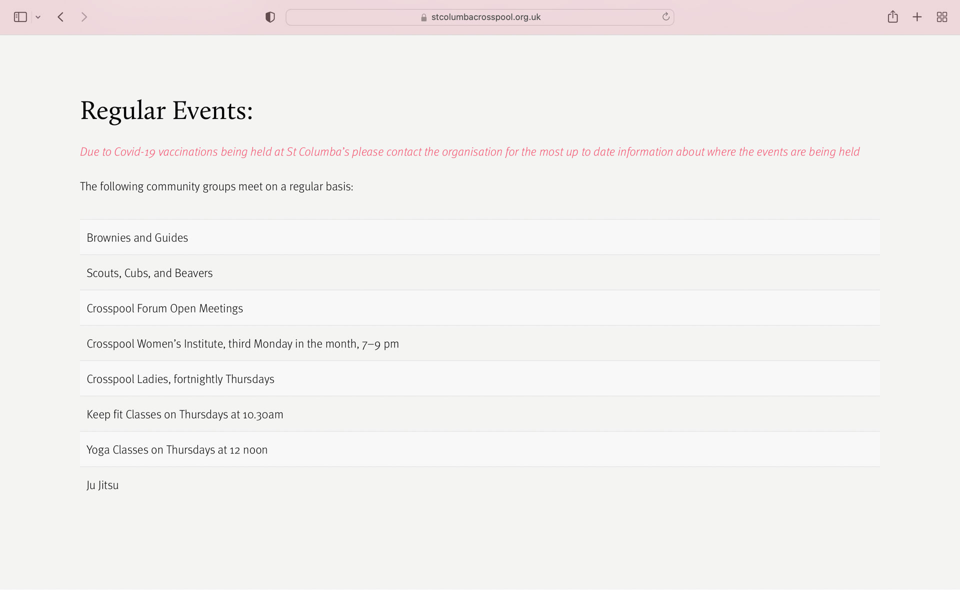Go back to the previous page
This screenshot has width=960, height=600.
click(60, 17)
